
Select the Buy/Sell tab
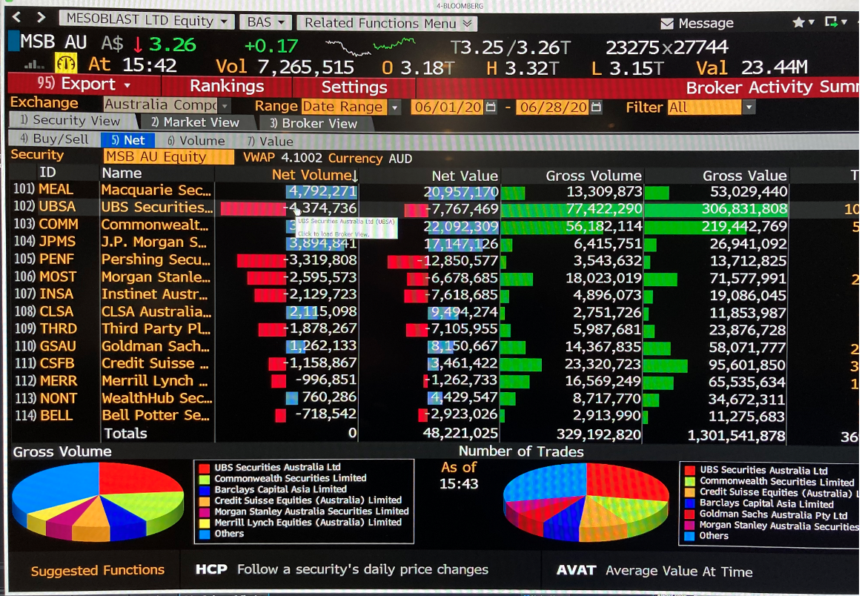tap(54, 139)
